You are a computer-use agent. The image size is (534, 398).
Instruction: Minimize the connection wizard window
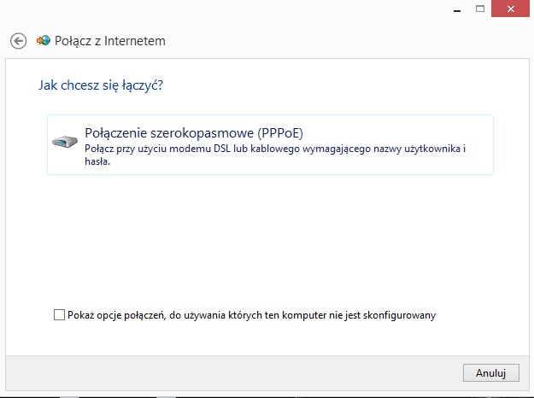click(459, 8)
